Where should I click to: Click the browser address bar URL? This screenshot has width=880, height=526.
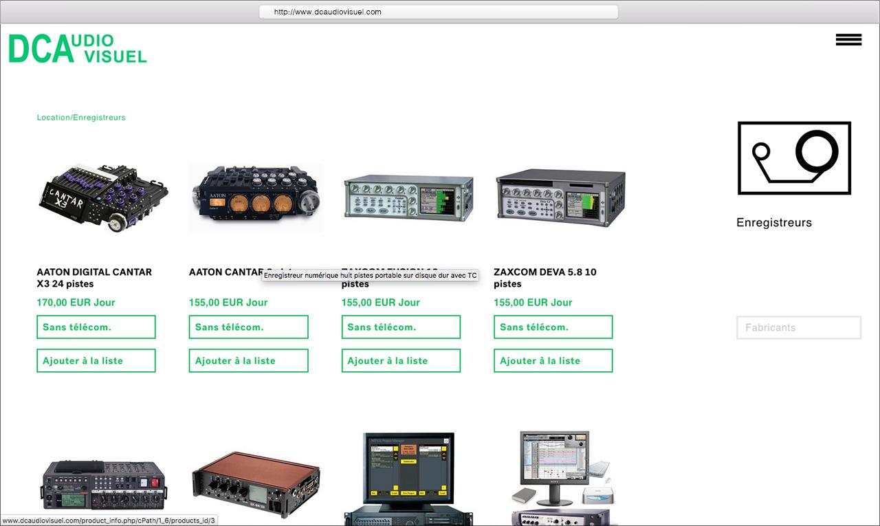point(439,12)
